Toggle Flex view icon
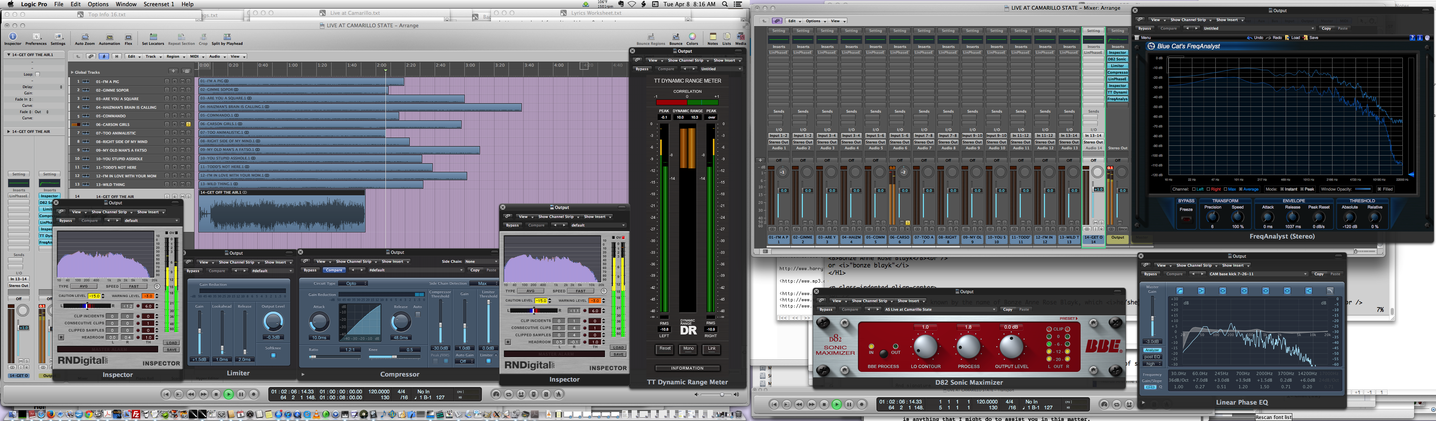Image resolution: width=1436 pixels, height=421 pixels. click(x=128, y=37)
